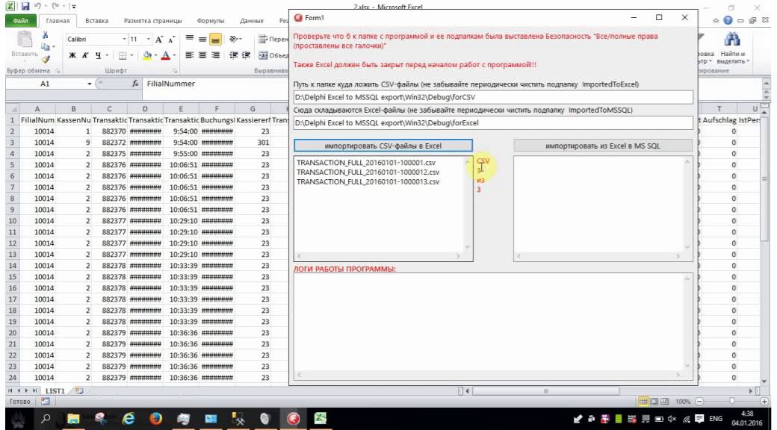Switch to Page Layout view icon

click(654, 402)
